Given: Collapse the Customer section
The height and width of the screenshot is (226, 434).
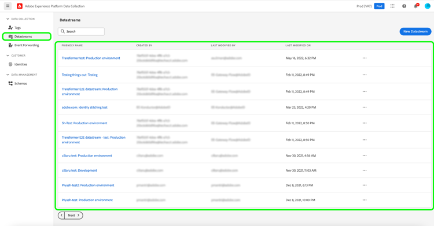Looking at the screenshot, I should tap(8, 55).
